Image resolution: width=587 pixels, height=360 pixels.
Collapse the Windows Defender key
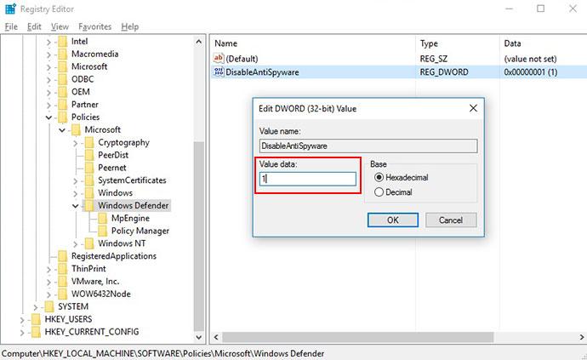point(75,206)
